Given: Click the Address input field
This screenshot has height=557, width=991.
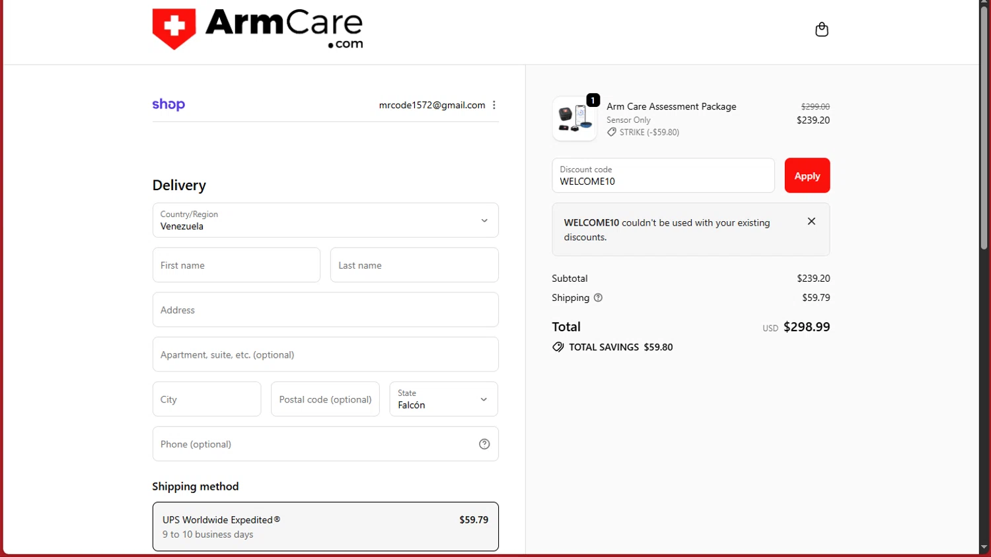Looking at the screenshot, I should click(x=325, y=310).
